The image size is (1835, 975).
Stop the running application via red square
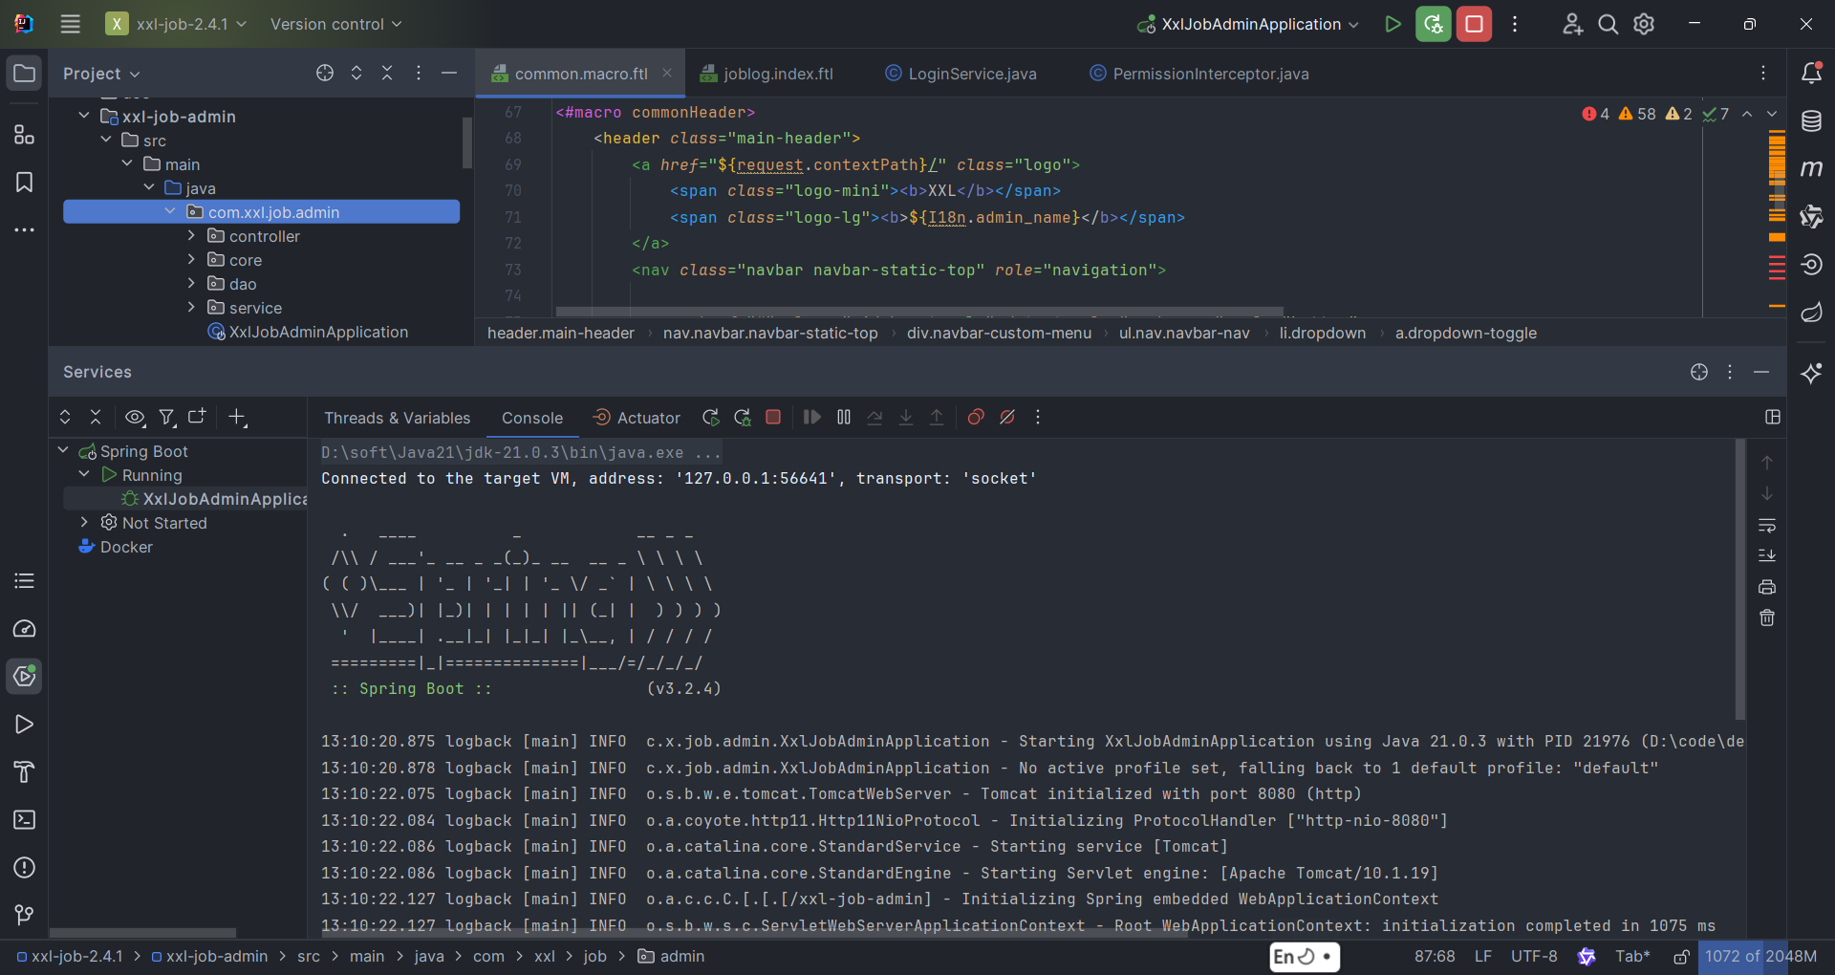[x=1474, y=24]
